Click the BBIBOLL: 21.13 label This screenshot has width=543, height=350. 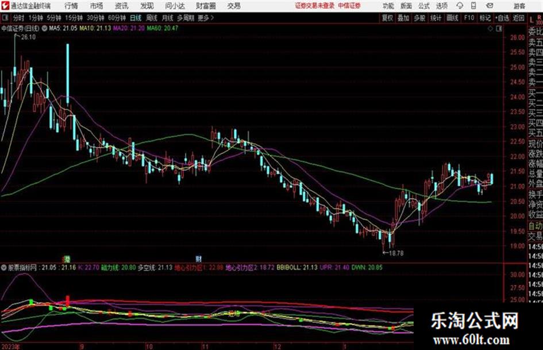pyautogui.click(x=296, y=267)
